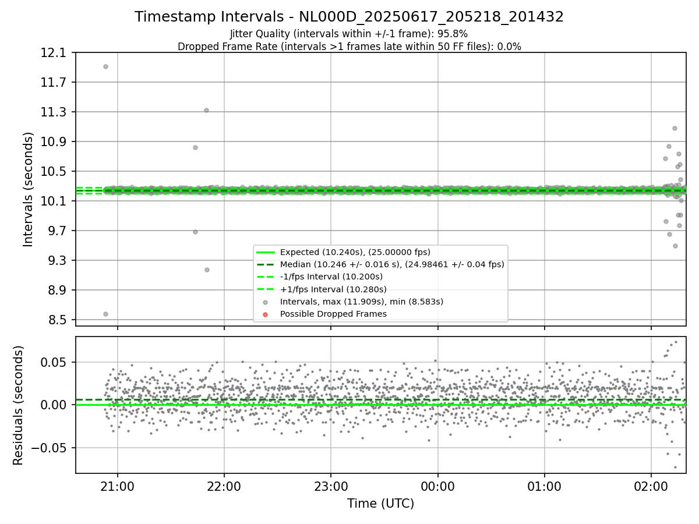Click the "02:00" x-axis tick label

tap(651, 487)
